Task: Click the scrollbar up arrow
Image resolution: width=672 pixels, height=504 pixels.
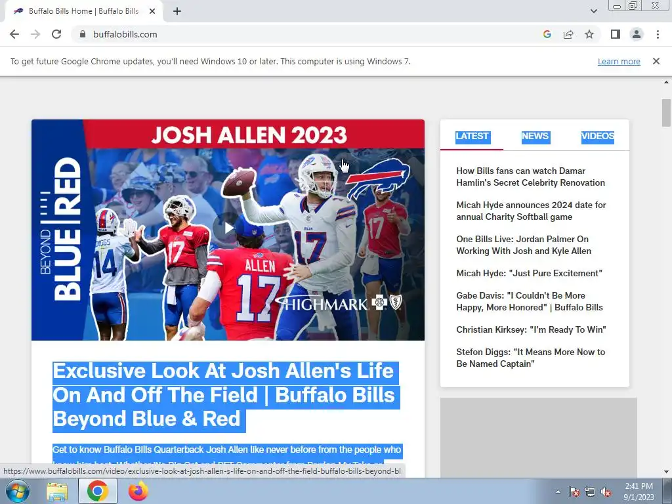Action: (x=666, y=82)
